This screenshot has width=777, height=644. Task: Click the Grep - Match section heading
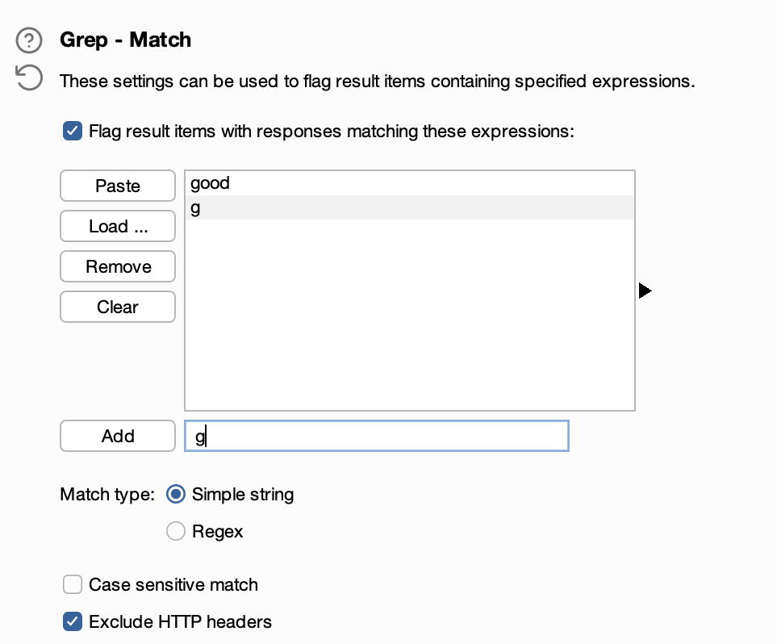coord(125,40)
